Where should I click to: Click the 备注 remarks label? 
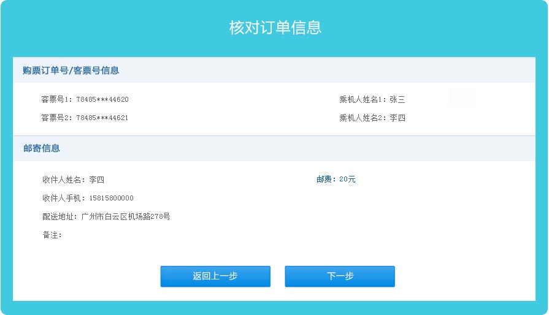(52, 235)
